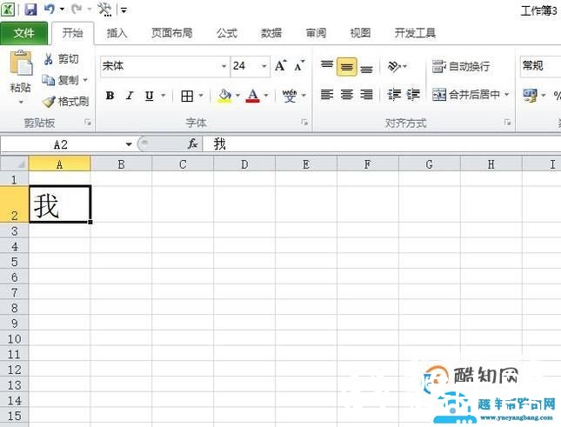
Task: Click the text orientation icon
Action: 395,66
